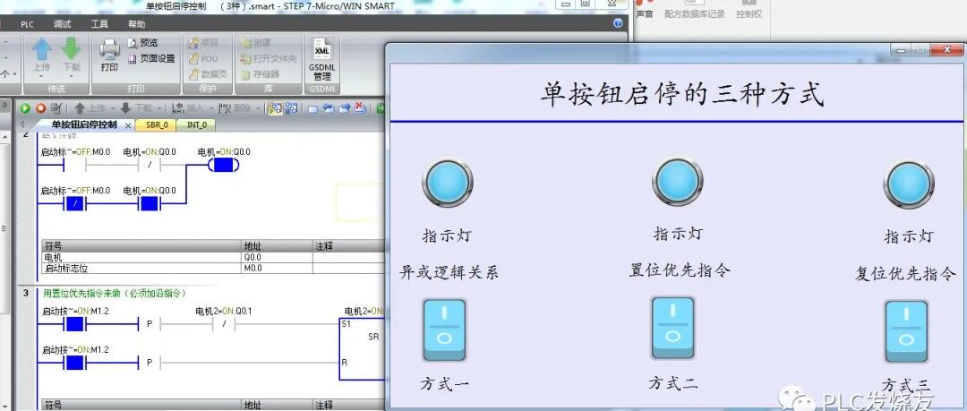967x411 pixels.
Task: Go to next bookmark icon
Action: pos(344,108)
